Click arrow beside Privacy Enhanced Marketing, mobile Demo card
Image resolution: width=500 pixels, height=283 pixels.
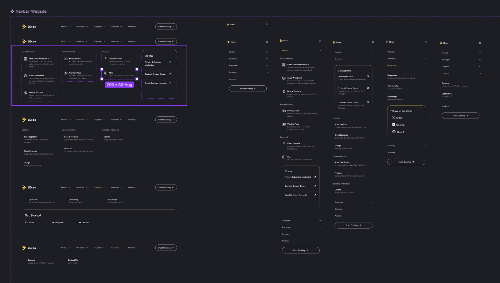click(315, 177)
